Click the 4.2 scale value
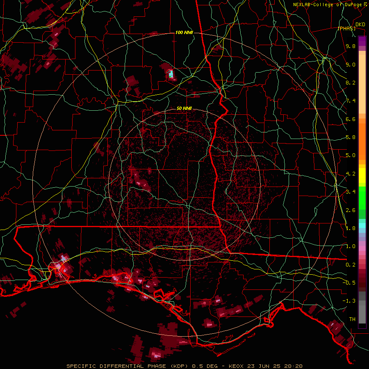The image size is (369, 369). click(x=351, y=174)
